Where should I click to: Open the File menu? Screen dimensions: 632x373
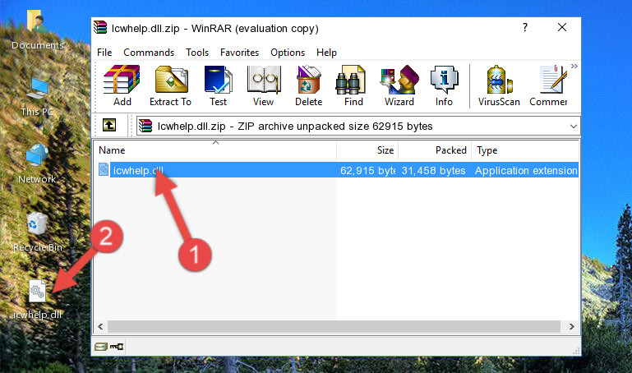[104, 53]
